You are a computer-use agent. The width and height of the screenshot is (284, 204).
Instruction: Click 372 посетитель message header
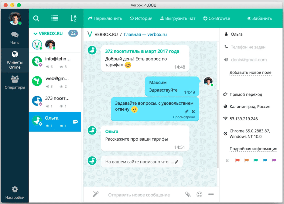(x=142, y=51)
